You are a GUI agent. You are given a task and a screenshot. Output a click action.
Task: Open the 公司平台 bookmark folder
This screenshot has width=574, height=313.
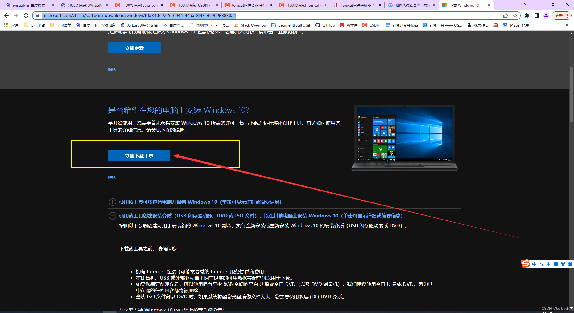[34, 25]
